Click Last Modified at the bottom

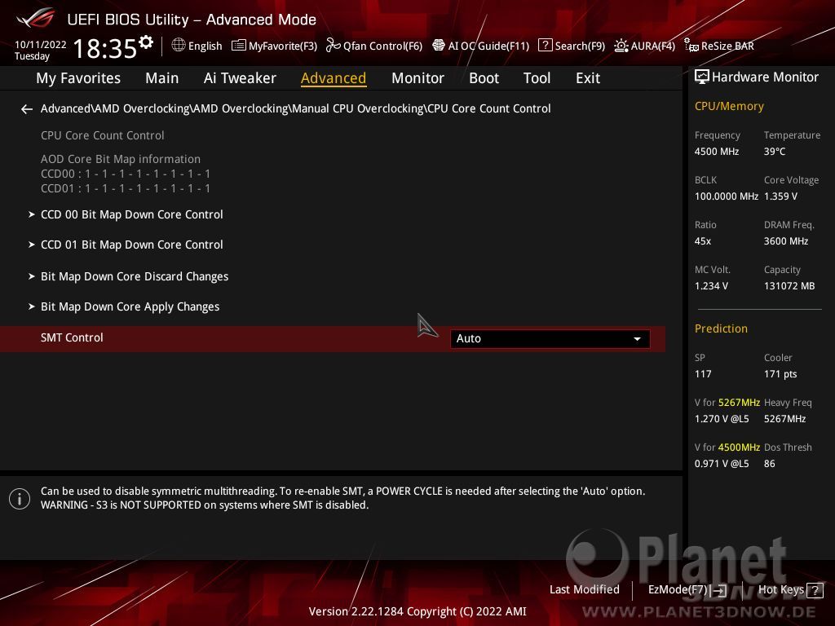pos(584,590)
